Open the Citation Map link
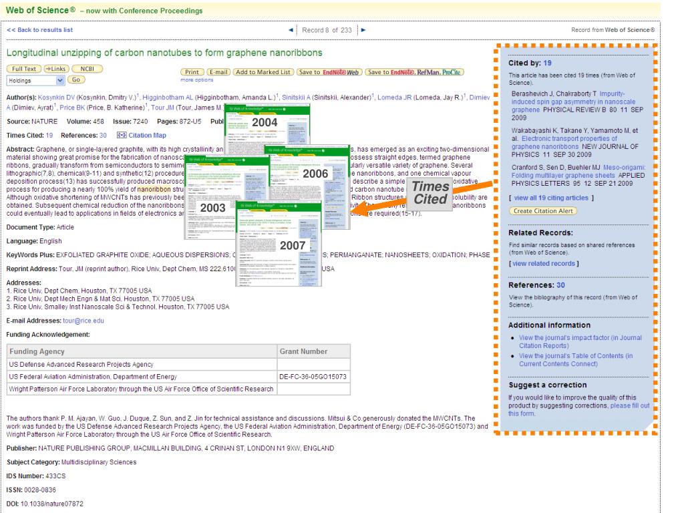Image resolution: width=684 pixels, height=513 pixels. pyautogui.click(x=147, y=135)
